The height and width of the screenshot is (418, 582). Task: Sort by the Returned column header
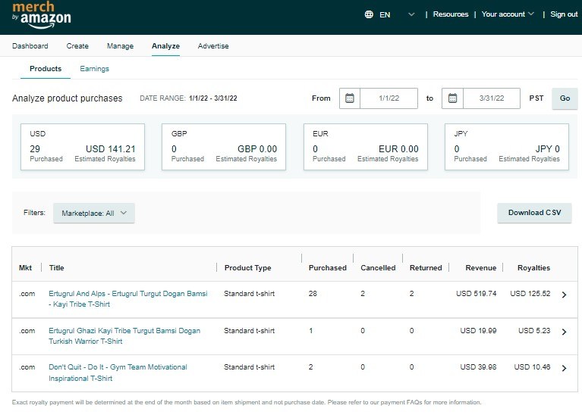click(x=426, y=267)
